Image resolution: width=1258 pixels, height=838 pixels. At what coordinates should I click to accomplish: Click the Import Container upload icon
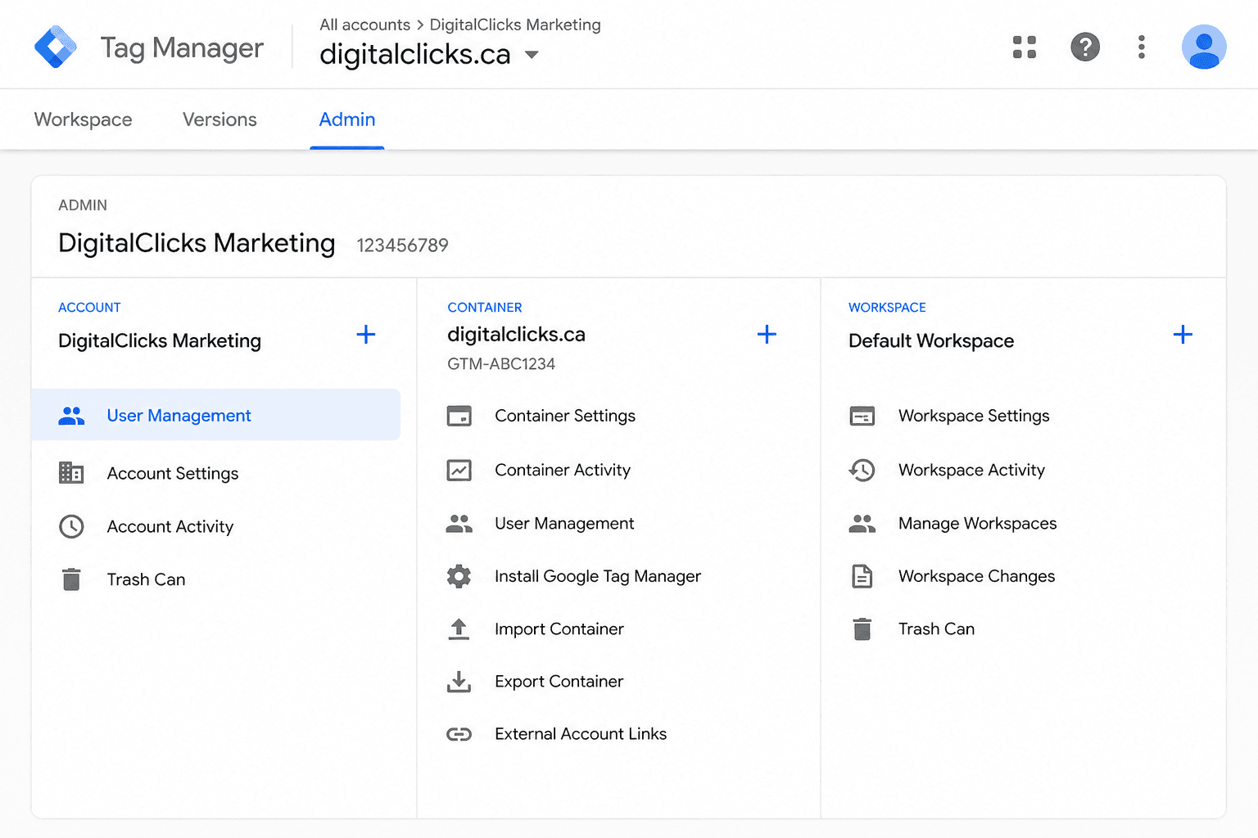click(x=459, y=628)
